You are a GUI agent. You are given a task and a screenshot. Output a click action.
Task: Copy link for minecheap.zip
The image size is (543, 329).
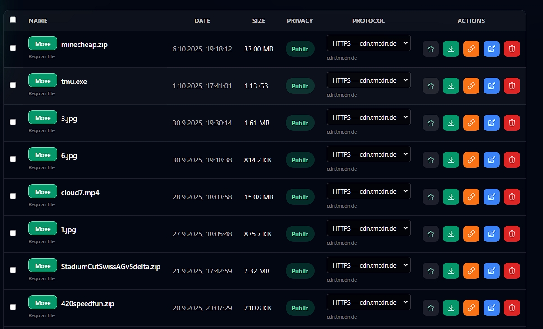[x=471, y=49]
